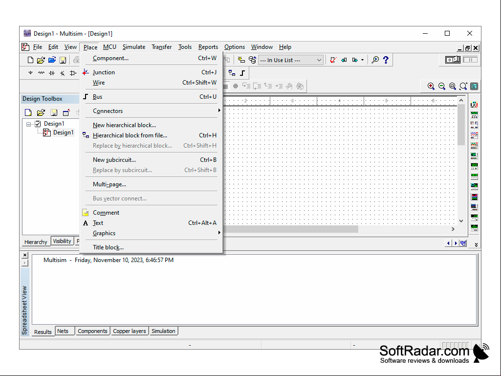Click the Zoom in magnifier icon
501x376 pixels.
click(x=431, y=86)
